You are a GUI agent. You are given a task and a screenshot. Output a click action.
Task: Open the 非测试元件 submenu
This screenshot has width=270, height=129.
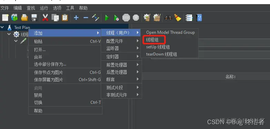pyautogui.click(x=121, y=95)
